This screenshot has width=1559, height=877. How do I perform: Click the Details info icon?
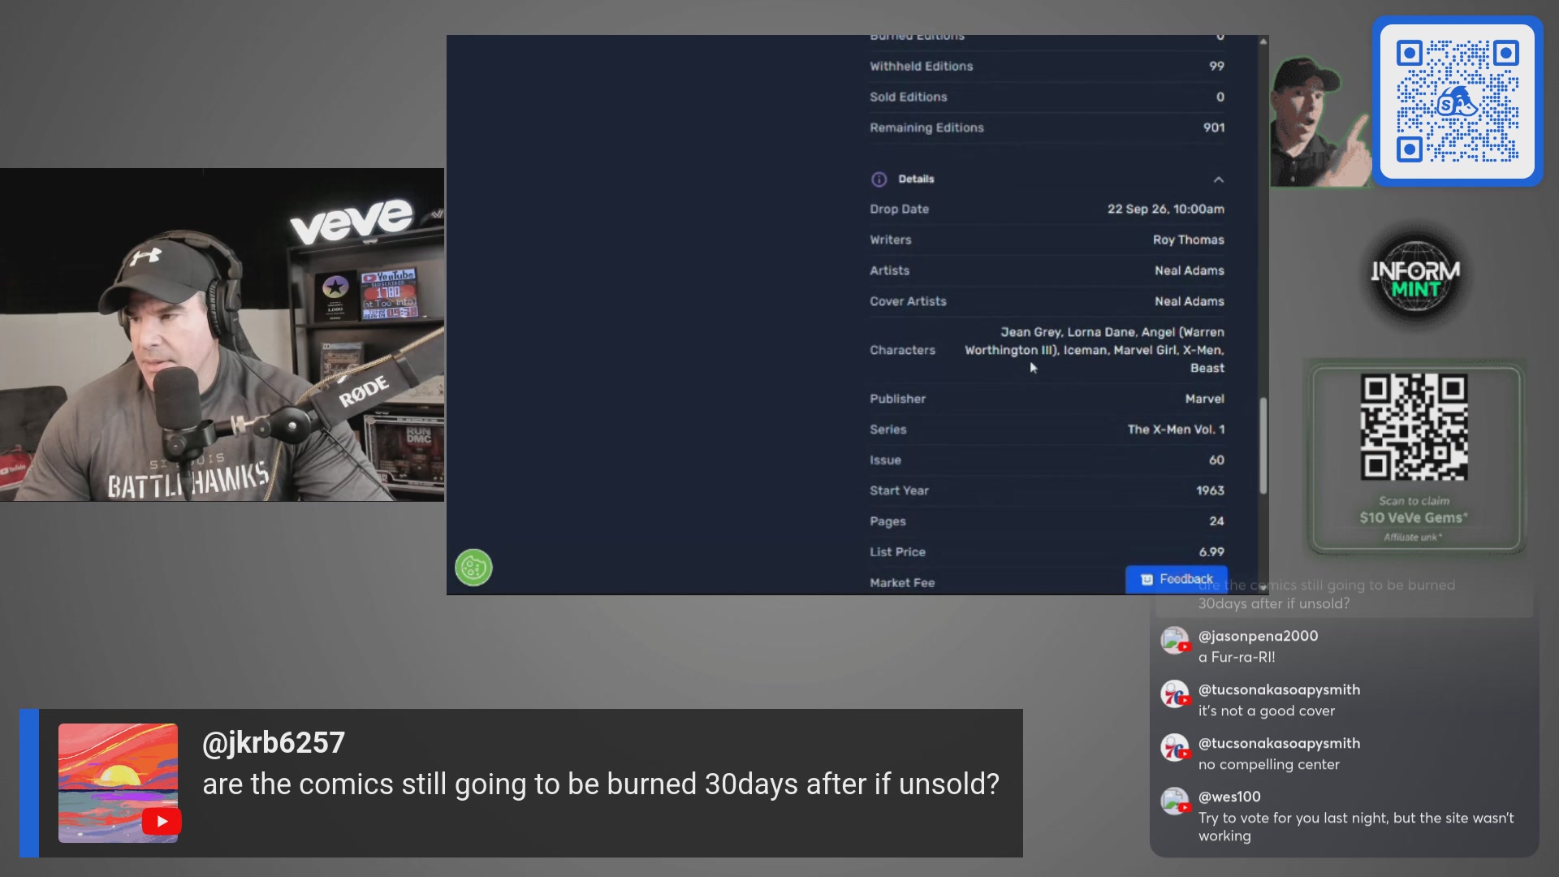[x=879, y=179]
